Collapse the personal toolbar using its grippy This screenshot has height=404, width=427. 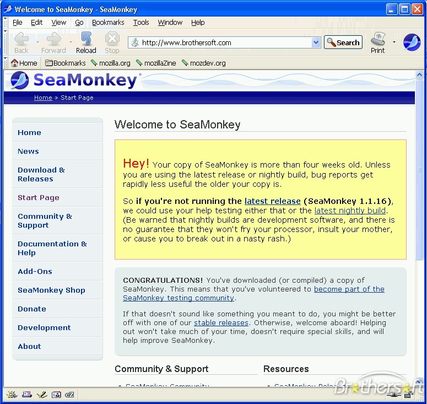pos(6,63)
